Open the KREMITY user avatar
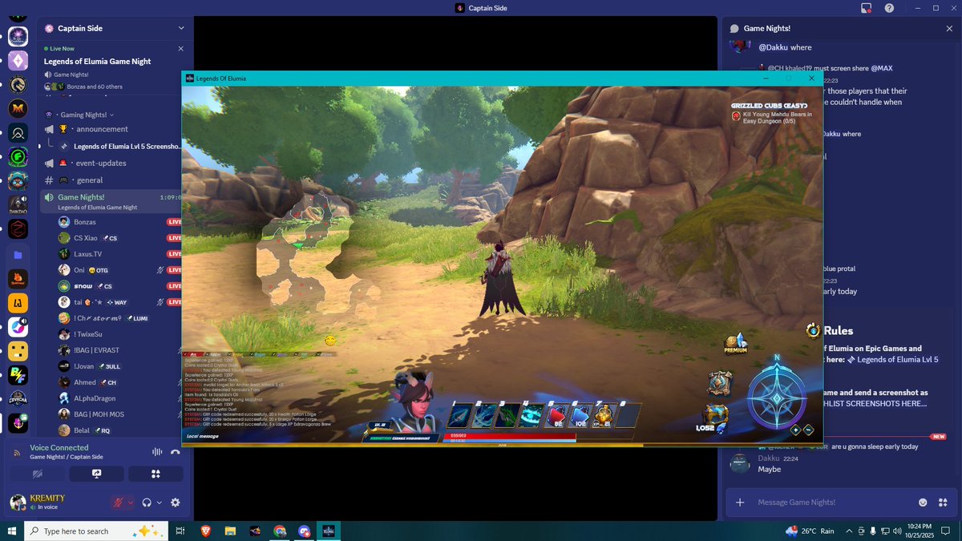Screen dimensions: 962x541 tap(18, 503)
